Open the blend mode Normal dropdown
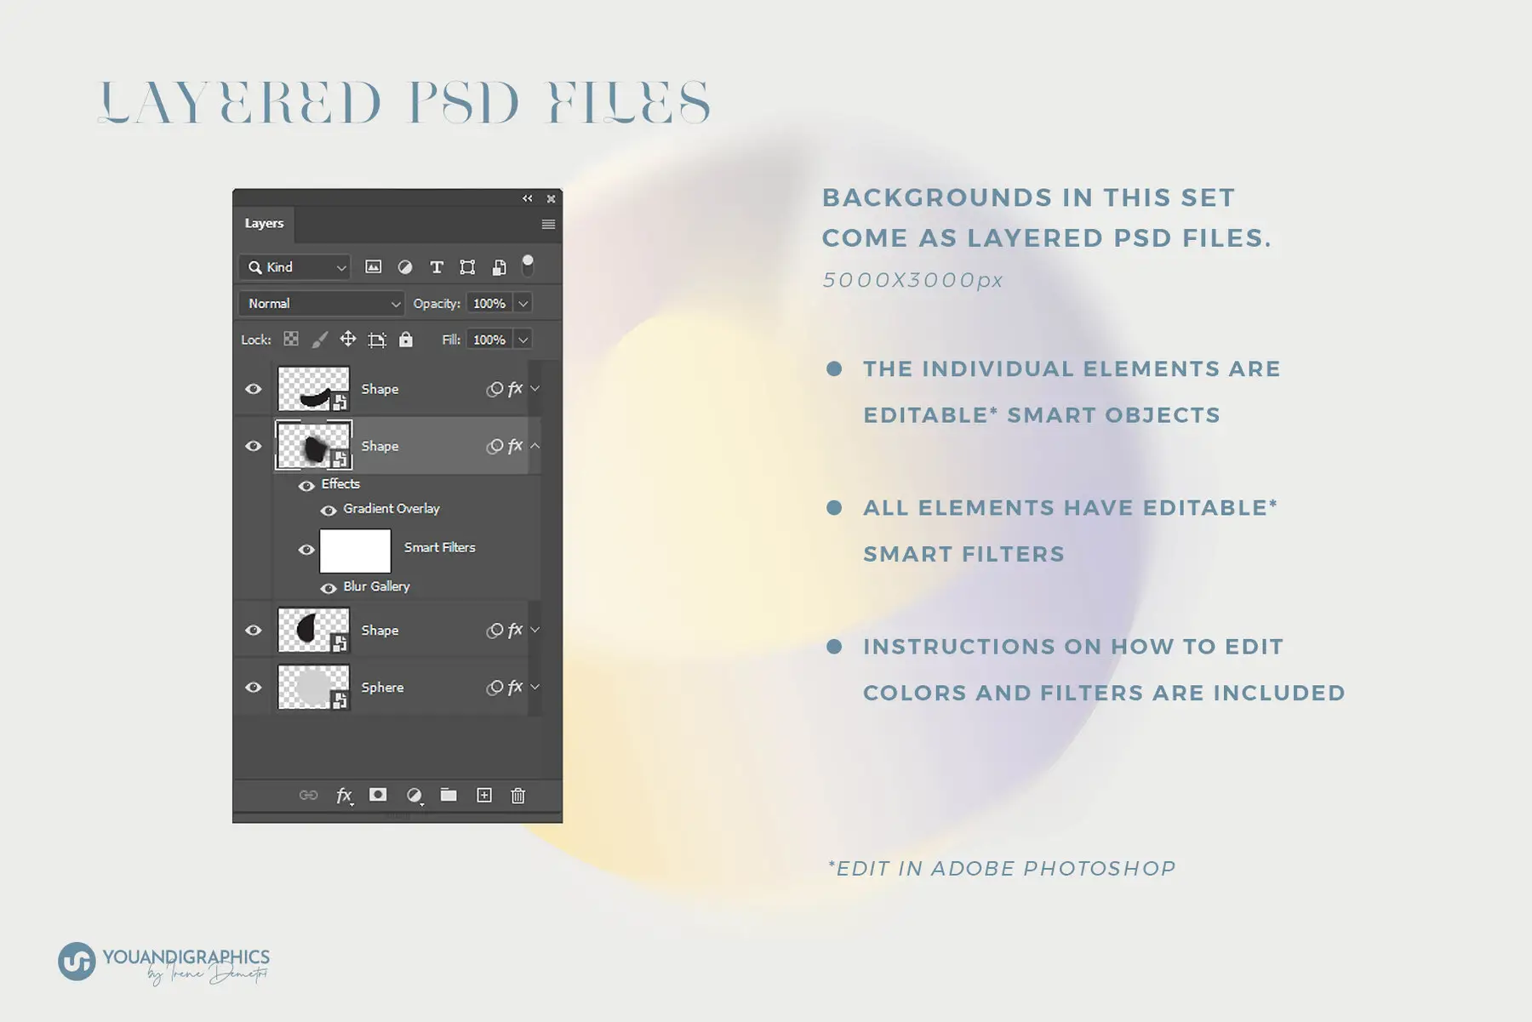 click(x=321, y=303)
